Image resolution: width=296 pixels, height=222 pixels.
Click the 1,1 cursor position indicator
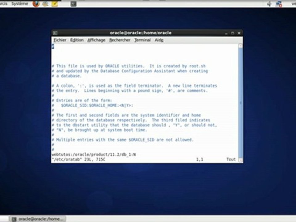click(x=200, y=159)
